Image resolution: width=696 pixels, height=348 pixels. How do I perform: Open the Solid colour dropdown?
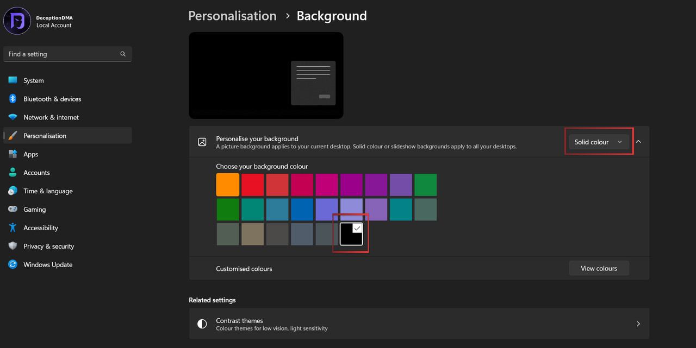[x=599, y=142]
